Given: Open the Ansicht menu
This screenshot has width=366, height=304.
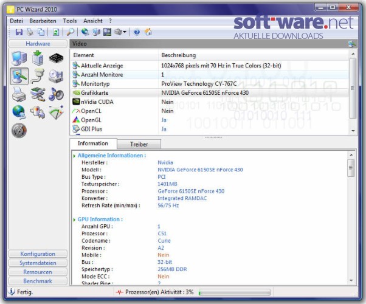Looking at the screenshot, I should 93,21.
